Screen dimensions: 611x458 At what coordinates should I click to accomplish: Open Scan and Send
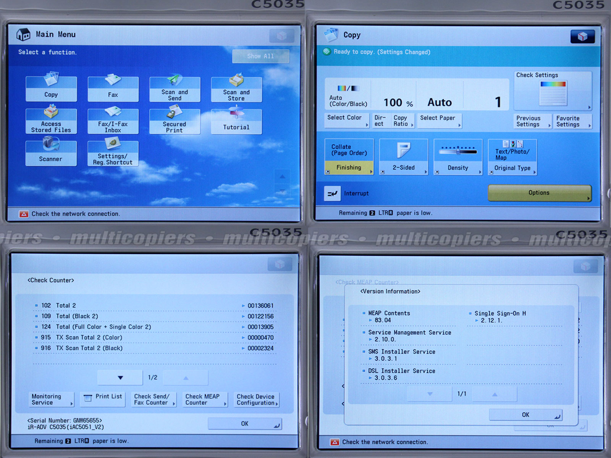(x=175, y=89)
